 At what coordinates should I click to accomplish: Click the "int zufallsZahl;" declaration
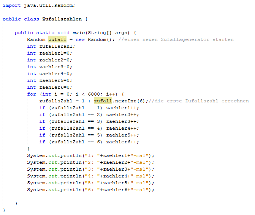coord(51,46)
